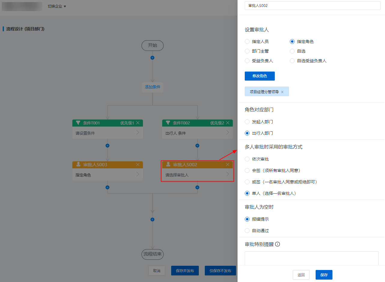
Task: Click the person stamp icon on 审批人S002
Action: tap(168, 164)
